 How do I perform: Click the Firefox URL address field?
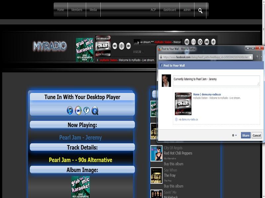pos(205,57)
